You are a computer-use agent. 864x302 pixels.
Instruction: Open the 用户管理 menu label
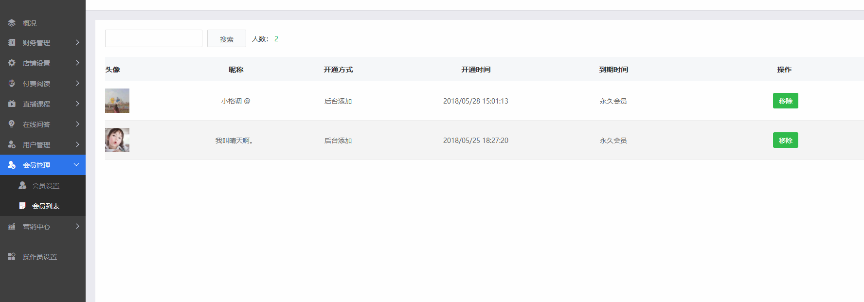pos(36,145)
